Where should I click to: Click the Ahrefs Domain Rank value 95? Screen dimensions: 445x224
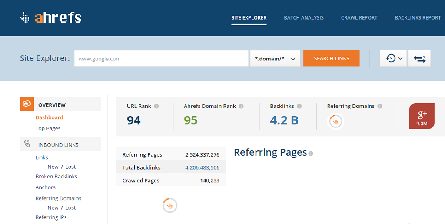pos(190,120)
